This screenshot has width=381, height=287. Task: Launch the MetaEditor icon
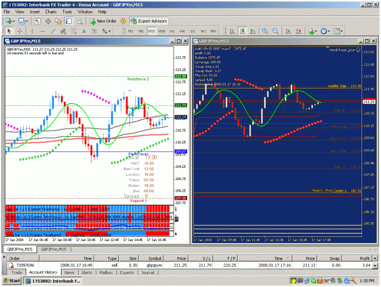point(123,21)
